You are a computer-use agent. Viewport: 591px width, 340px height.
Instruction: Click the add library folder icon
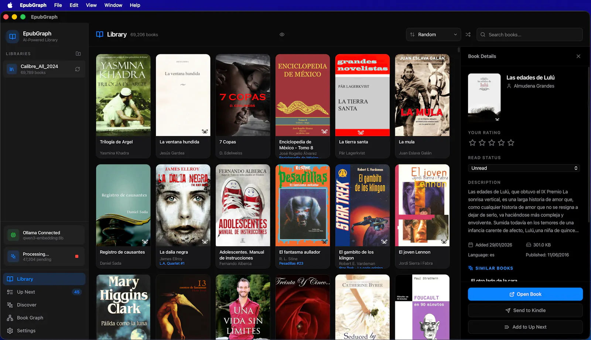(78, 53)
